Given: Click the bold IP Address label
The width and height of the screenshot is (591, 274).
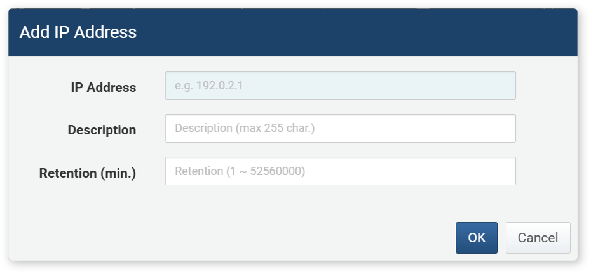Looking at the screenshot, I should coord(103,88).
